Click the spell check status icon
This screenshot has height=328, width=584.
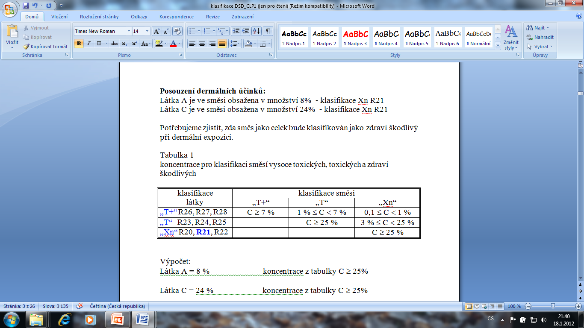(79, 306)
